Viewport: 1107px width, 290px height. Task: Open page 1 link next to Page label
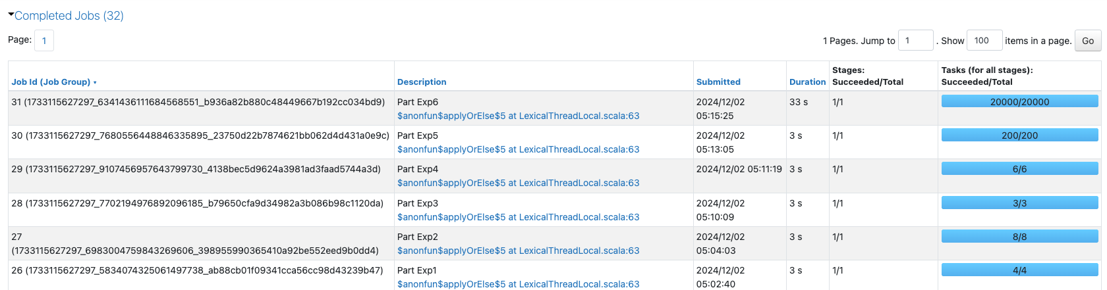coord(44,41)
